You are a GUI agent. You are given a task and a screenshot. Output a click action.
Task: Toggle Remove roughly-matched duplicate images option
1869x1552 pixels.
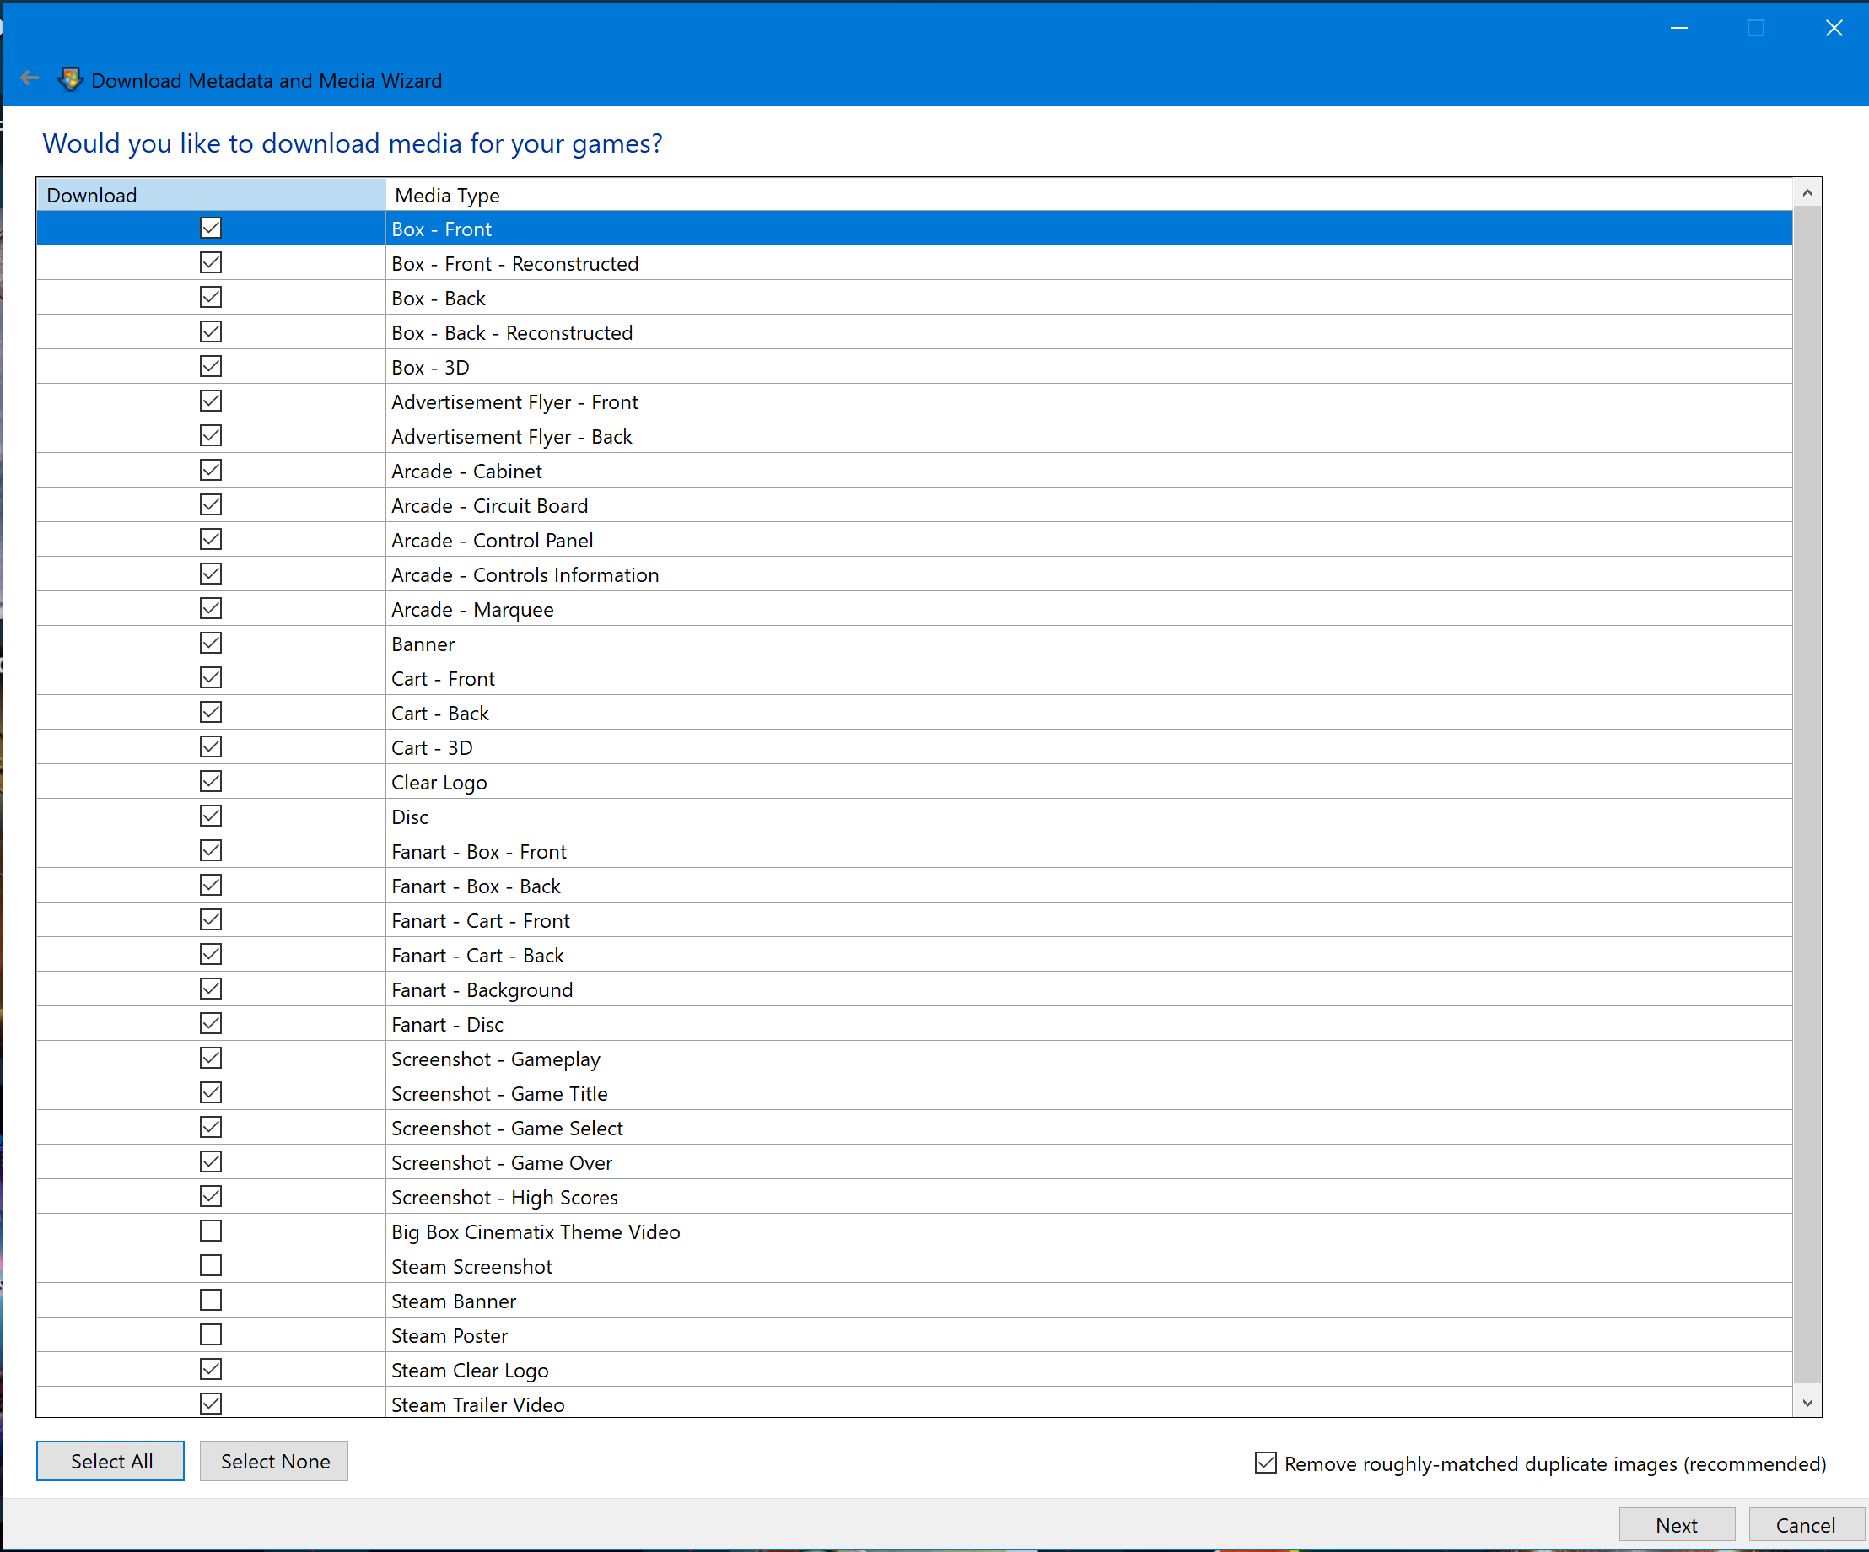click(1266, 1463)
